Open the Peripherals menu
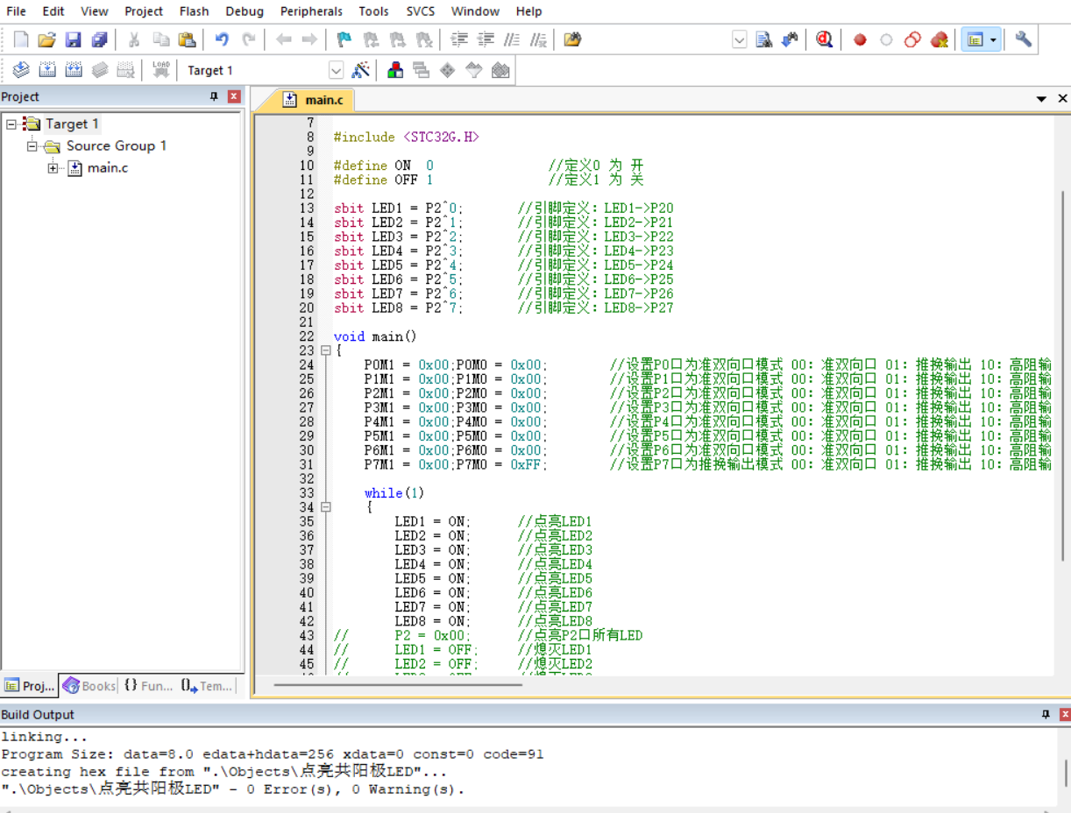Image resolution: width=1071 pixels, height=813 pixels. coord(311,11)
